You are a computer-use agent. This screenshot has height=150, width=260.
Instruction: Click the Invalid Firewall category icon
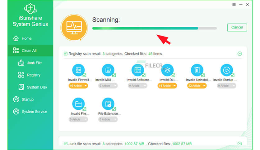pos(78,70)
